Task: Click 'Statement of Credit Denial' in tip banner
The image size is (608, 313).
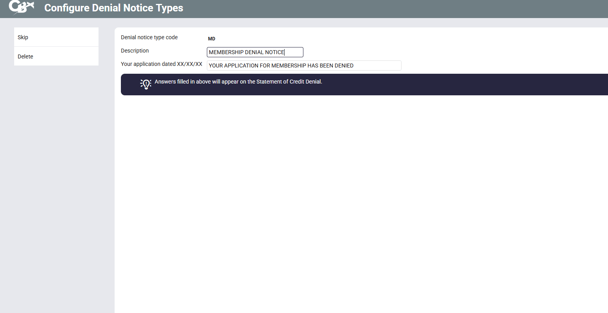Action: (289, 82)
